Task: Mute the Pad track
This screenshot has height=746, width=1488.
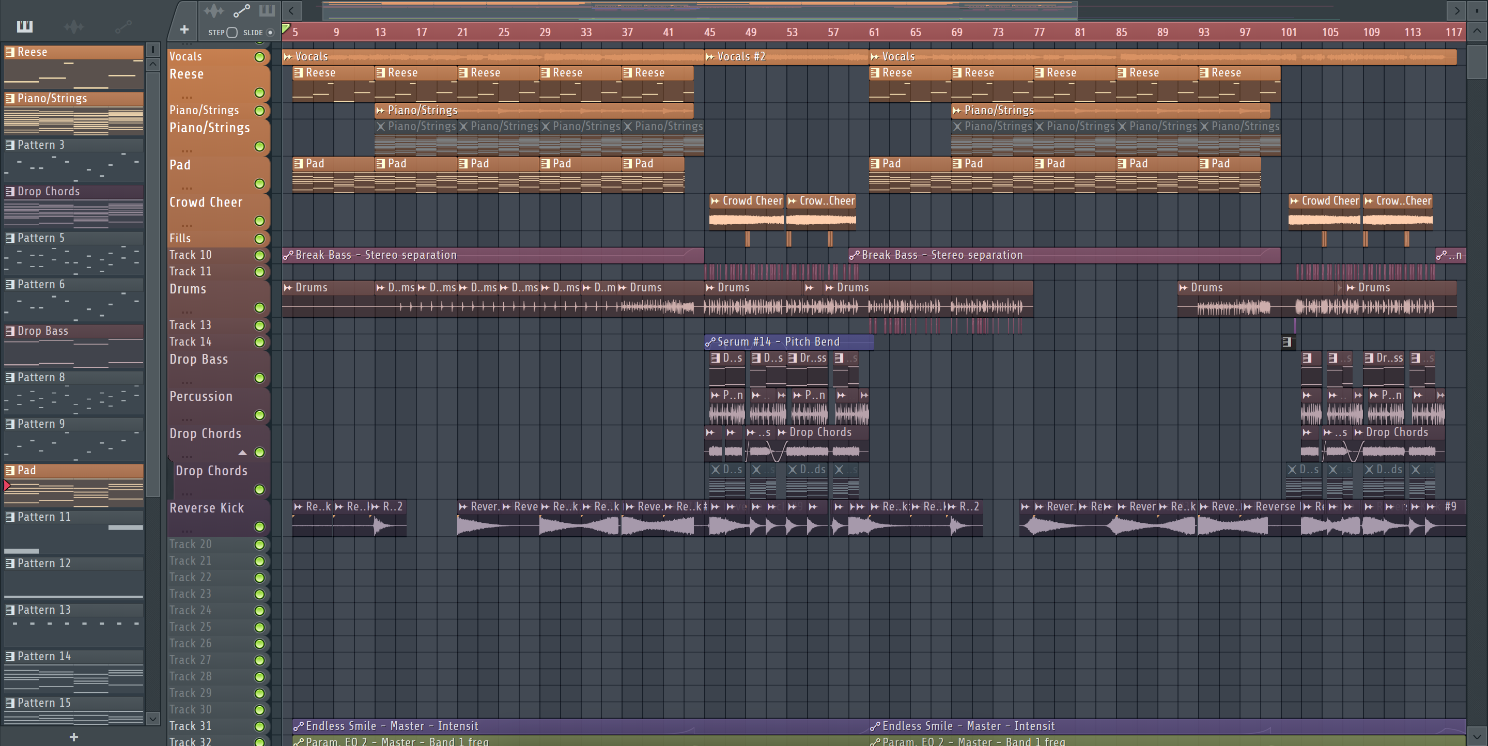Action: pos(259,183)
